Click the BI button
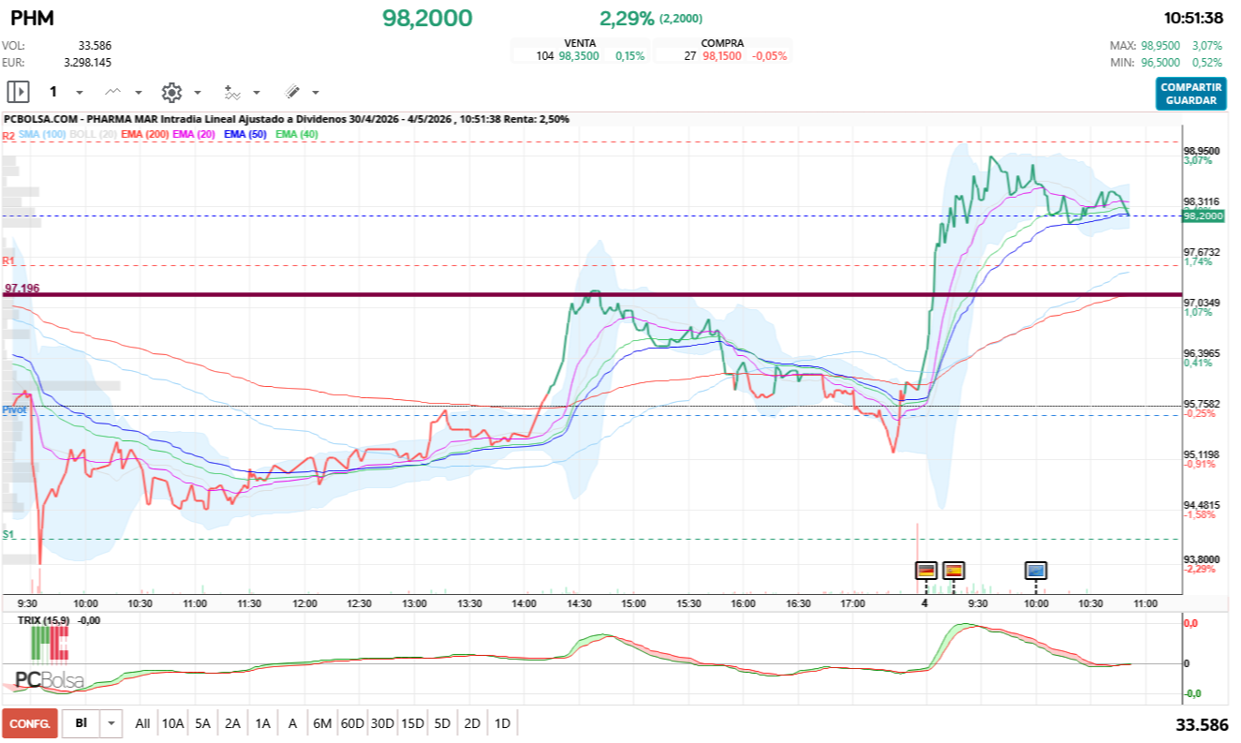Screen dimensions: 1241x743 pyautogui.click(x=81, y=723)
